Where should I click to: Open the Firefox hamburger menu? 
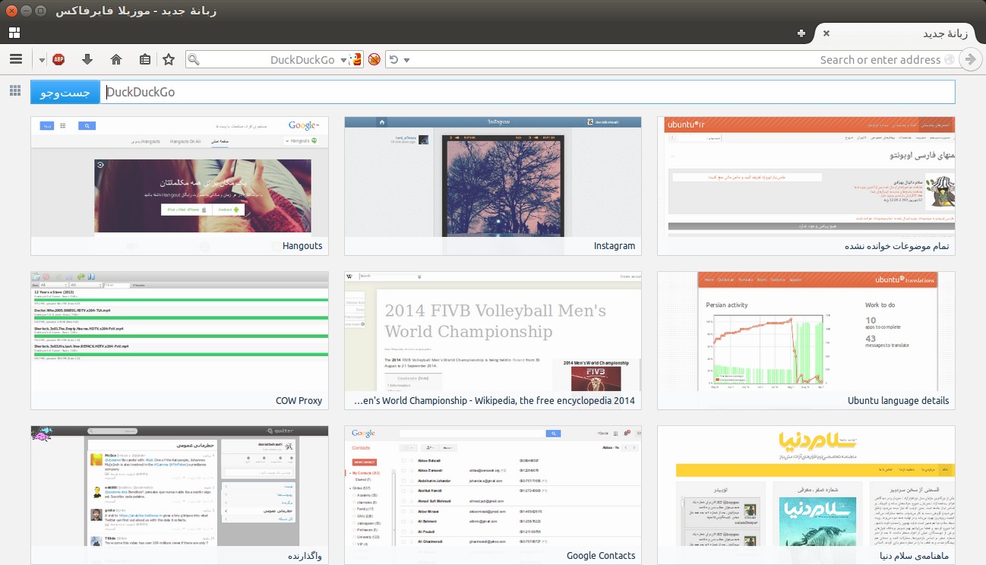coord(15,59)
